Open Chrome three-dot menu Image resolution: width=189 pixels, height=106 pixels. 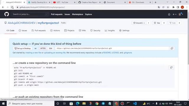[x=187, y=7]
